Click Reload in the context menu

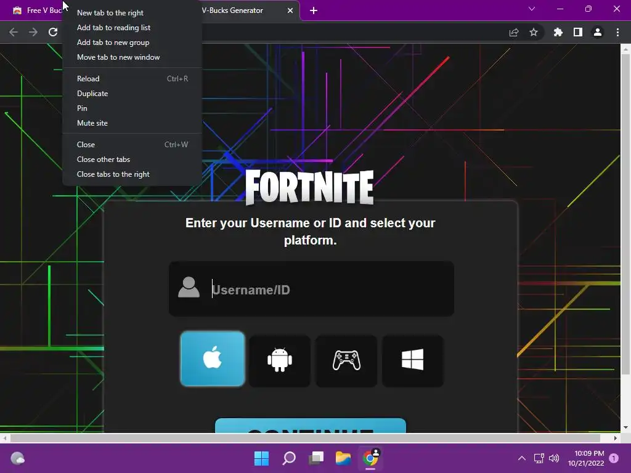pos(132,79)
